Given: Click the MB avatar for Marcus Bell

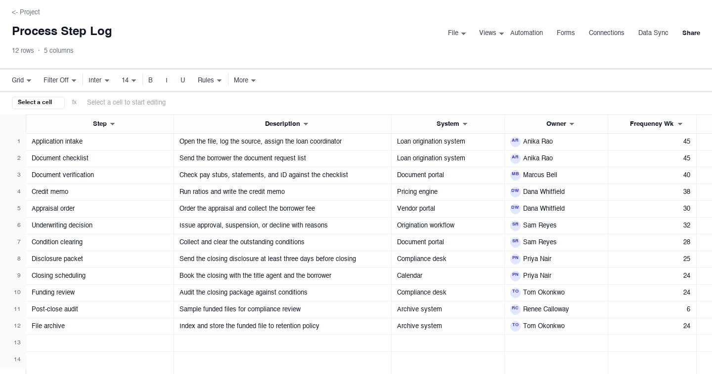Looking at the screenshot, I should (515, 175).
